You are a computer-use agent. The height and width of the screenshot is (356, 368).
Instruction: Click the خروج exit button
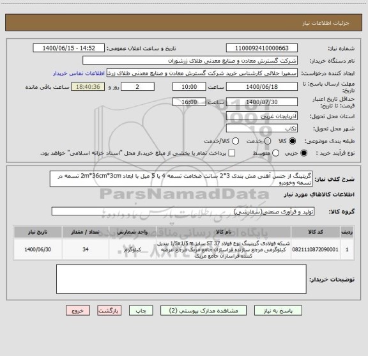click(x=78, y=311)
